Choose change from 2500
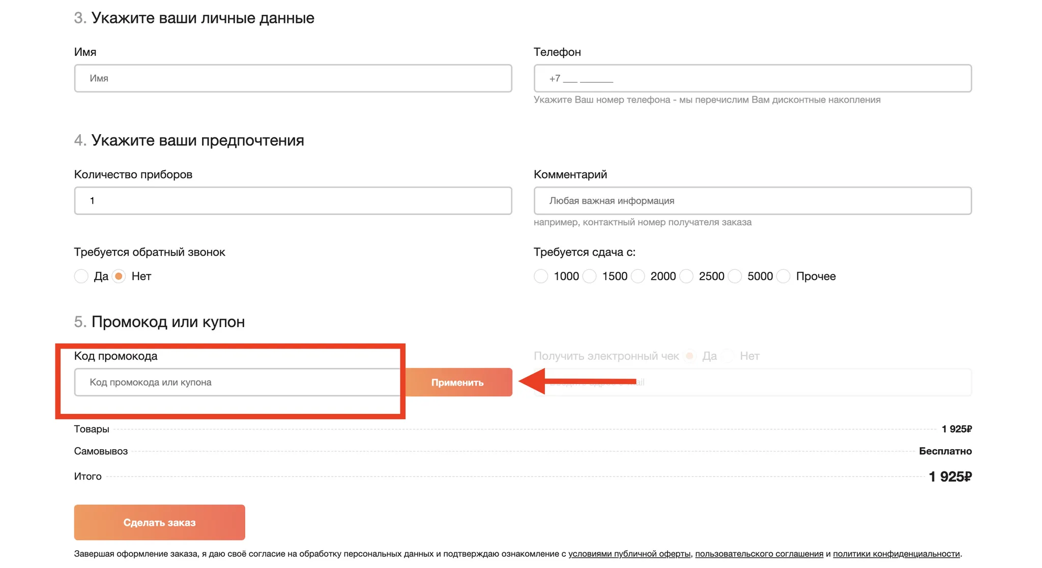 point(686,276)
